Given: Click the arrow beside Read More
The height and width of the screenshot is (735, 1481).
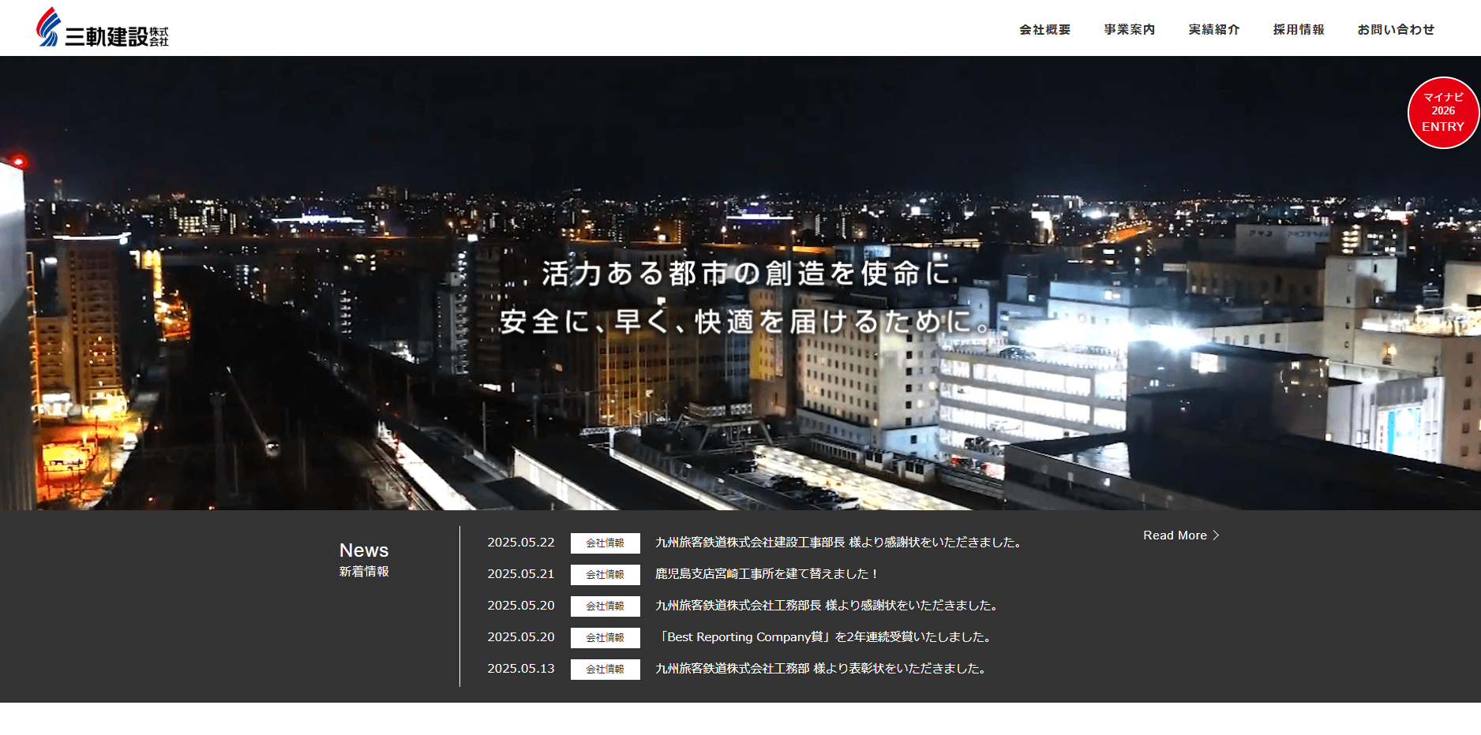Looking at the screenshot, I should click(1217, 535).
